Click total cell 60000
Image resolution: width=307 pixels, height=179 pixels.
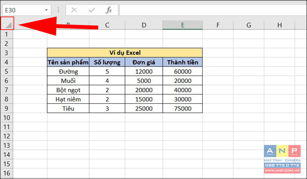(183, 71)
